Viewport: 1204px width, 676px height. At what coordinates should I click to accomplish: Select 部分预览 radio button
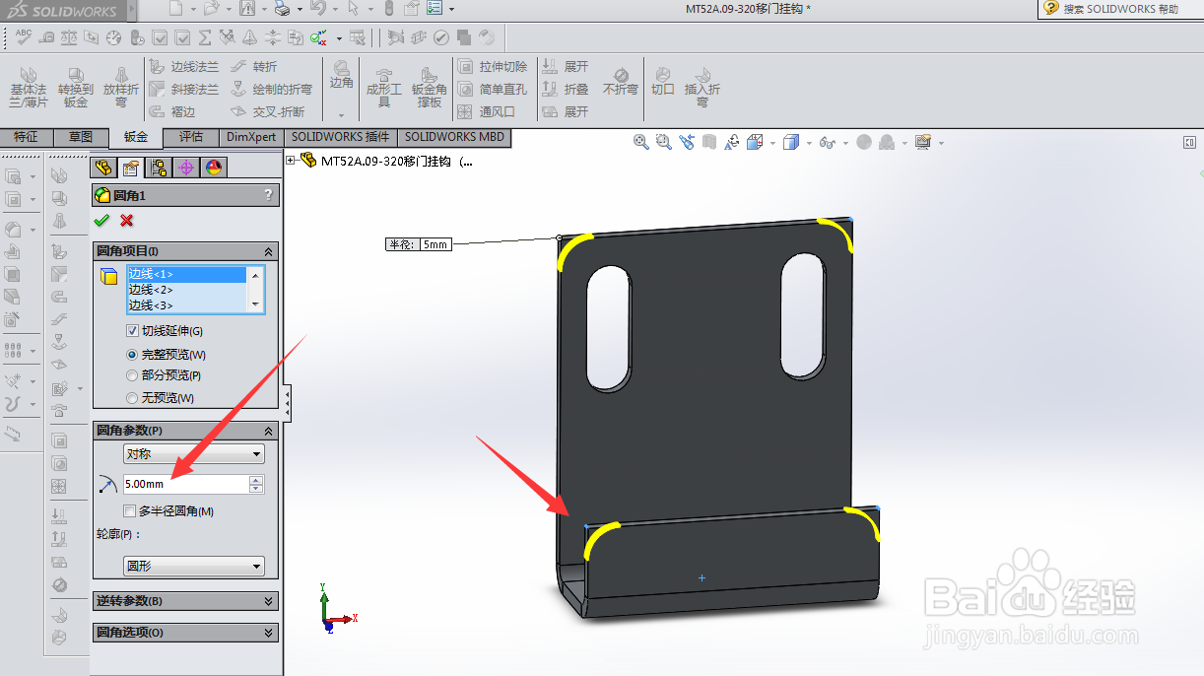(132, 375)
